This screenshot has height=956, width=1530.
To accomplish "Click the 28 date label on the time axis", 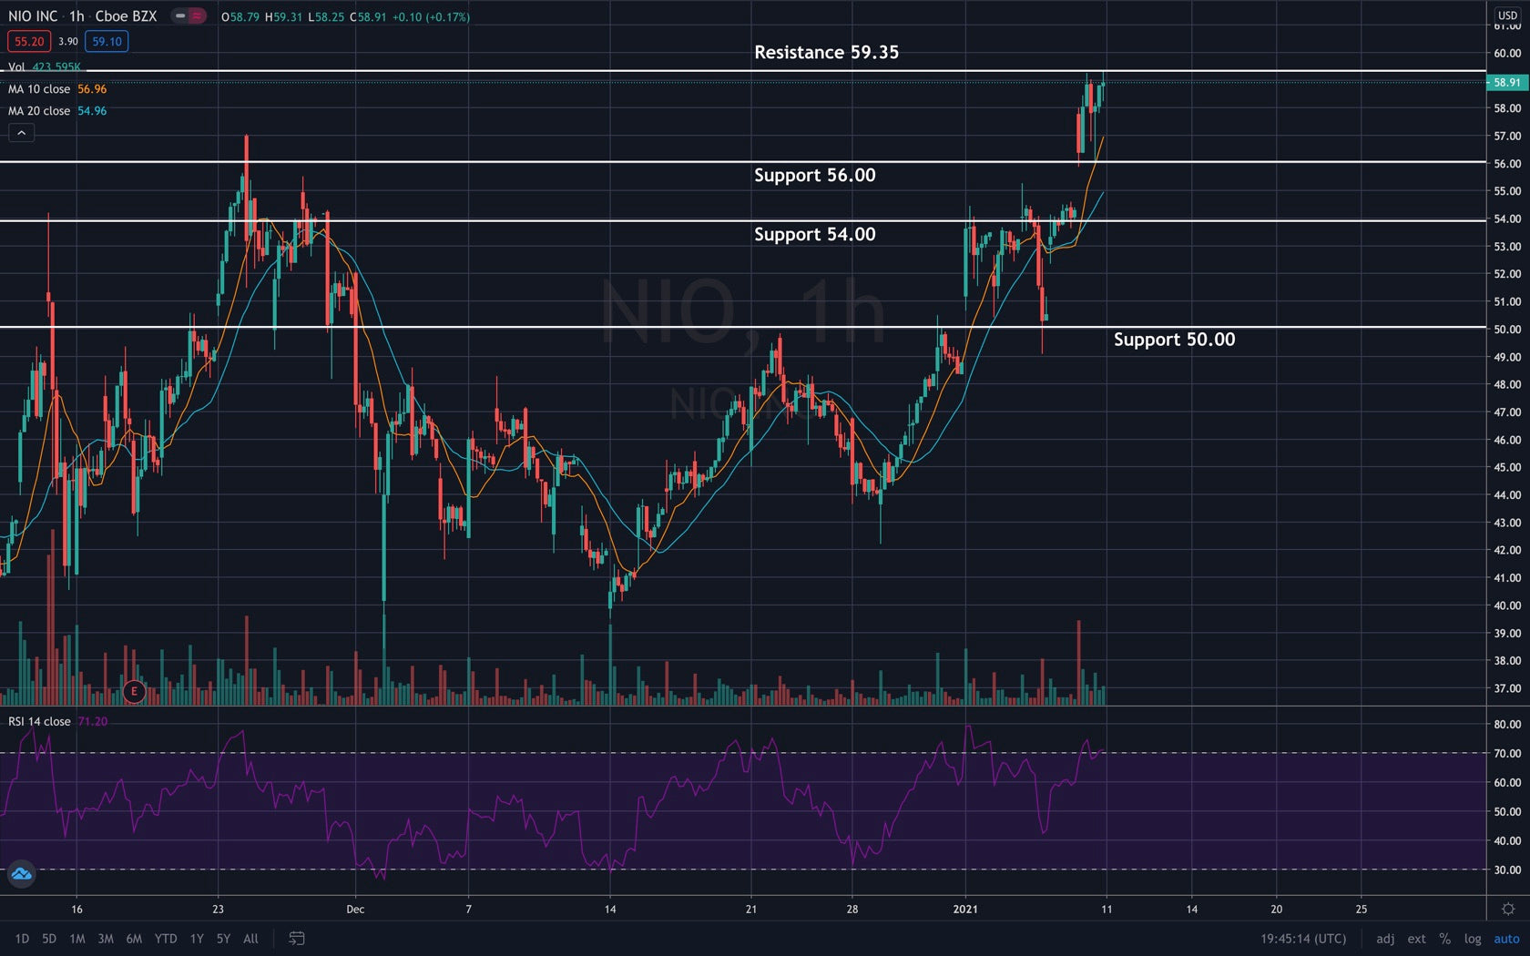I will tap(852, 909).
